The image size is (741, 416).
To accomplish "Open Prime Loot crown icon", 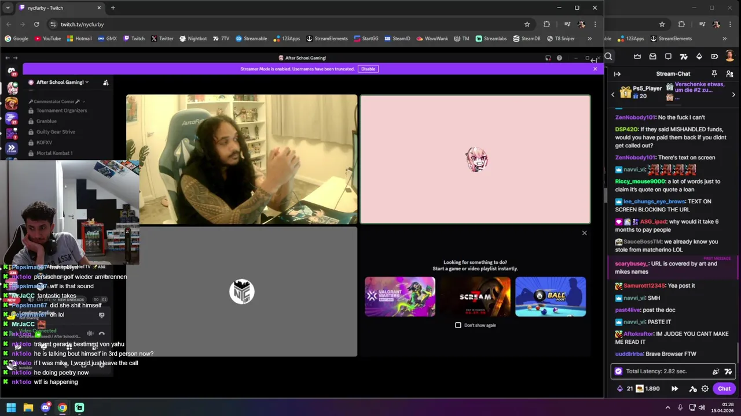I will [x=637, y=57].
